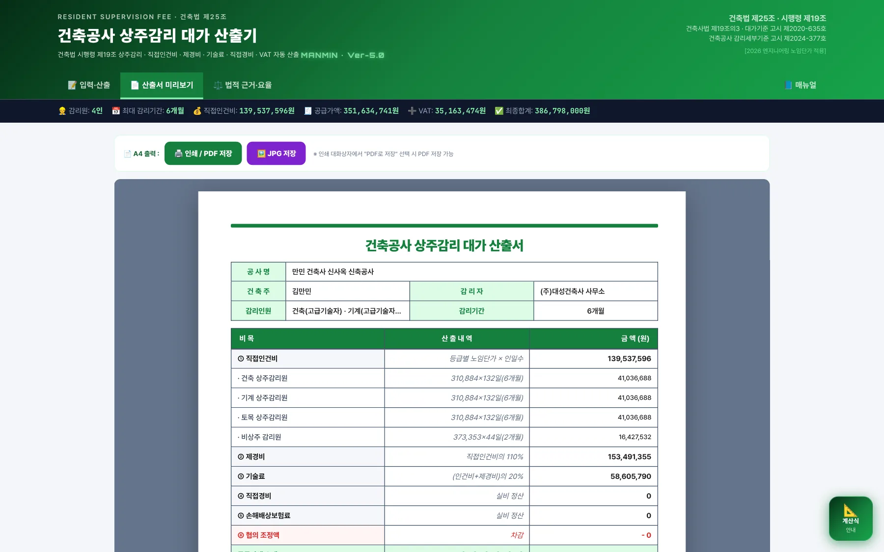Click the 건축 상주감리원 row label

pos(263,378)
